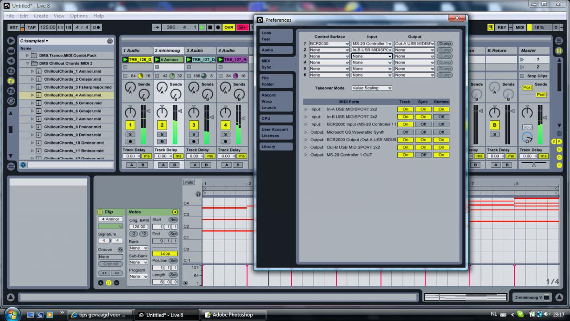Toggle the computer MIDI keyboard icon
This screenshot has height=321, width=570.
click(491, 27)
